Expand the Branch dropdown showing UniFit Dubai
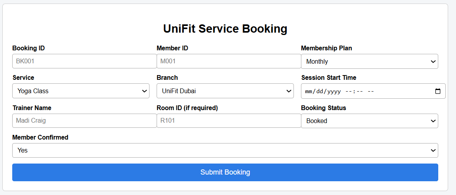The width and height of the screenshot is (456, 195). (225, 91)
